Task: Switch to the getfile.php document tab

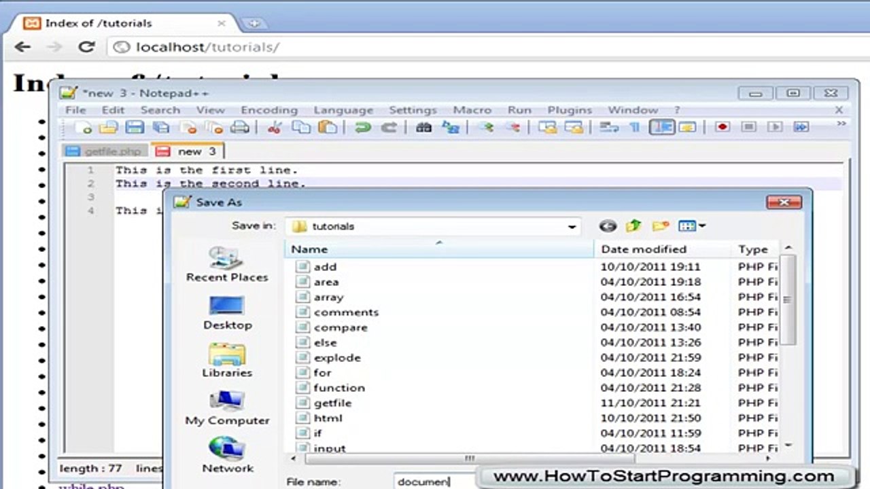Action: 106,151
